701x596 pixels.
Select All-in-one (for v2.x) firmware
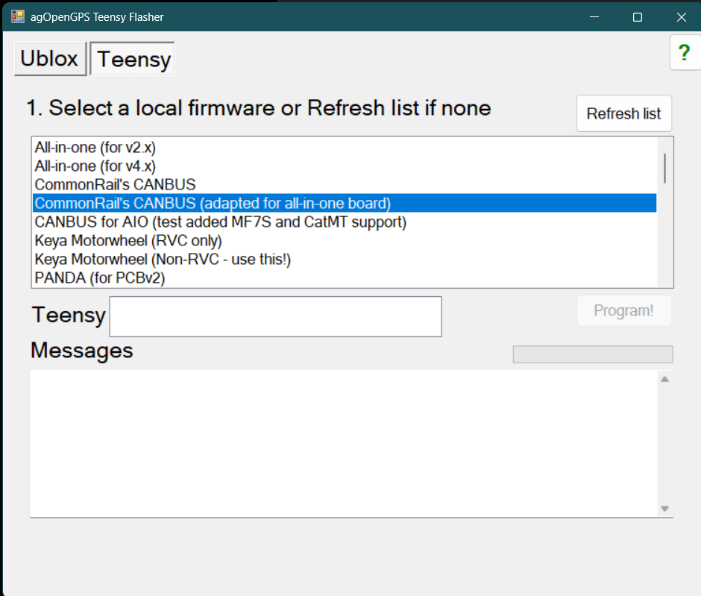345,147
